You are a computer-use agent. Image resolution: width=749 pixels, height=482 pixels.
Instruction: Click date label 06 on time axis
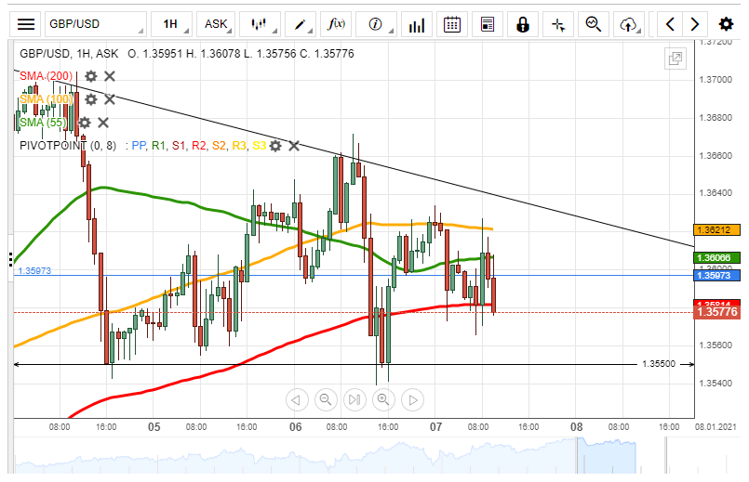point(295,426)
